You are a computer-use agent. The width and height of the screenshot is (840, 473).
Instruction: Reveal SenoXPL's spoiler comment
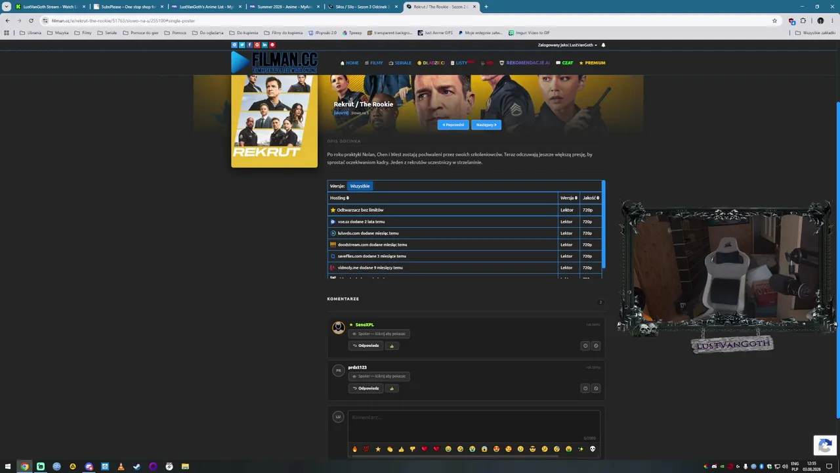pyautogui.click(x=379, y=334)
